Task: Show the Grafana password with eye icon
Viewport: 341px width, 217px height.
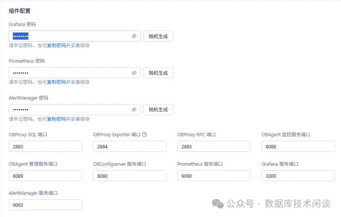Action: tap(134, 36)
